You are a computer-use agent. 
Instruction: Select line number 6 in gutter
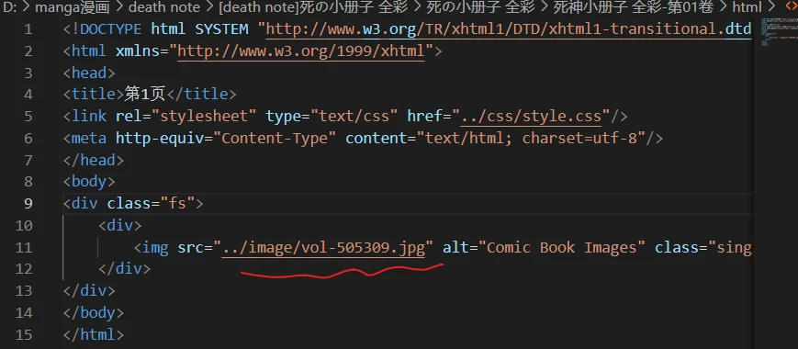(x=28, y=139)
